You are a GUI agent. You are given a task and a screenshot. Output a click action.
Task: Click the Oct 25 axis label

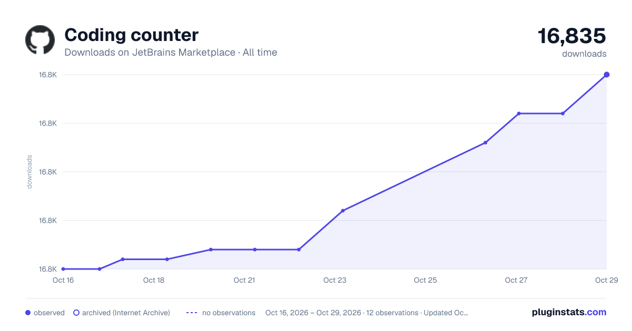click(x=426, y=280)
